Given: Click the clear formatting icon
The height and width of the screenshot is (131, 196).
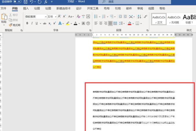Looking at the screenshot, I should [78, 17].
